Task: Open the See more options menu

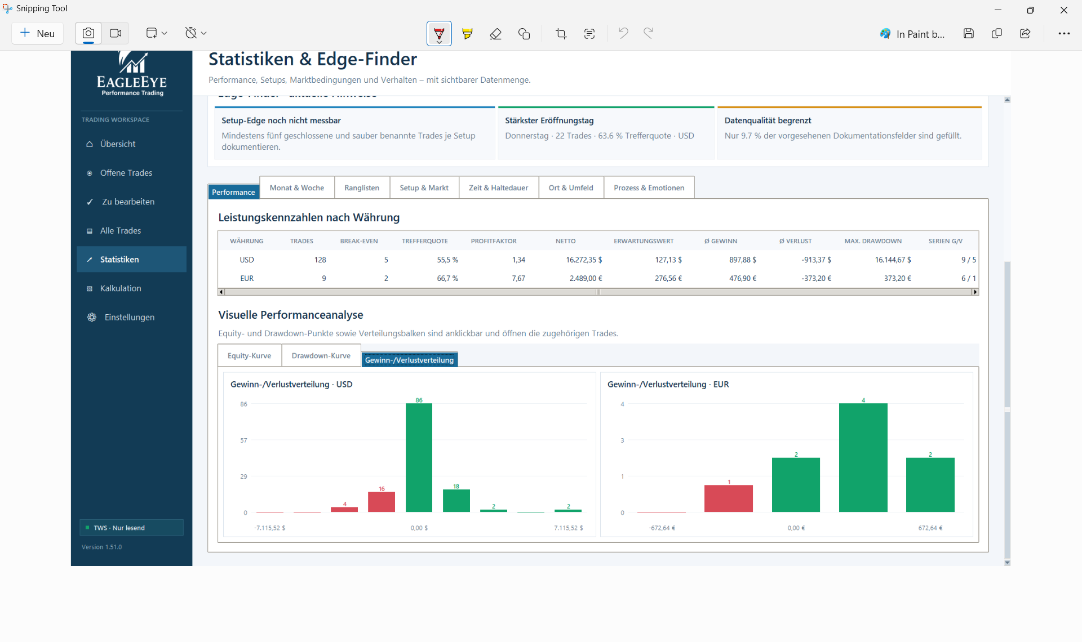Action: coord(1064,33)
